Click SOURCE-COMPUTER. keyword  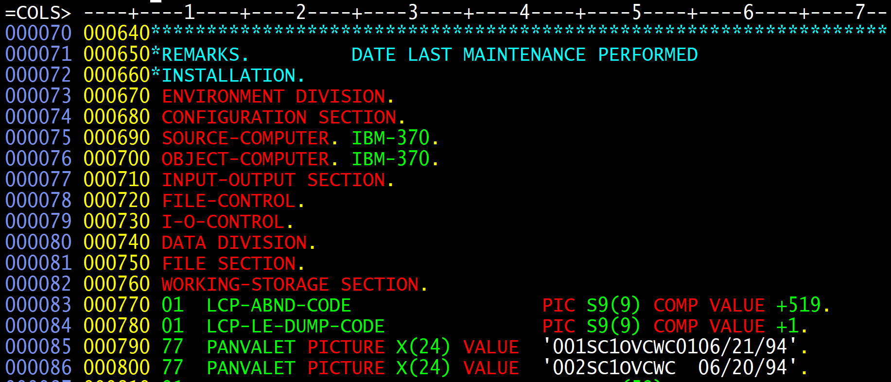pyautogui.click(x=250, y=138)
